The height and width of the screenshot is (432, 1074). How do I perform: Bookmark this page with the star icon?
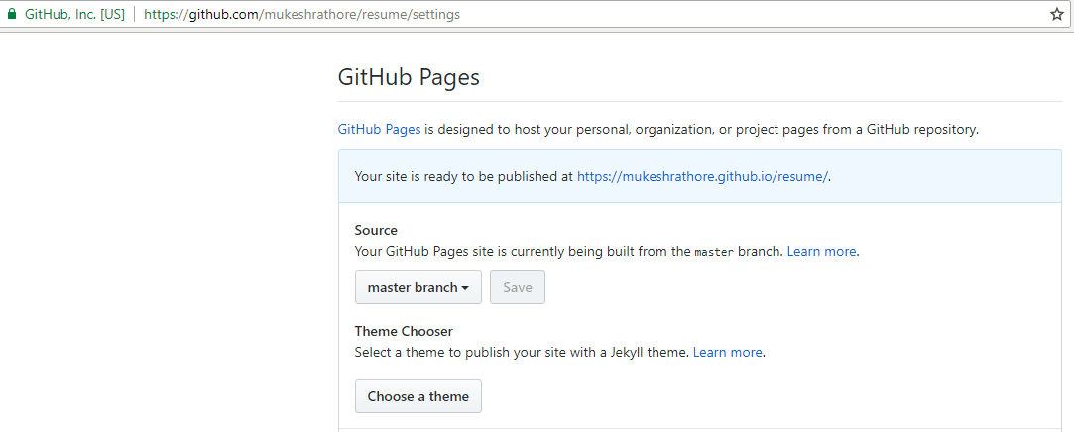(1057, 15)
